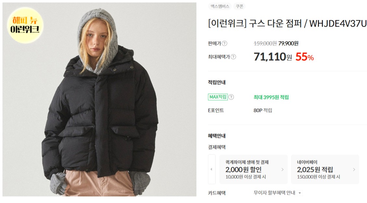
Task: Select the 맥스멤버스 tag
Action: click(220, 6)
